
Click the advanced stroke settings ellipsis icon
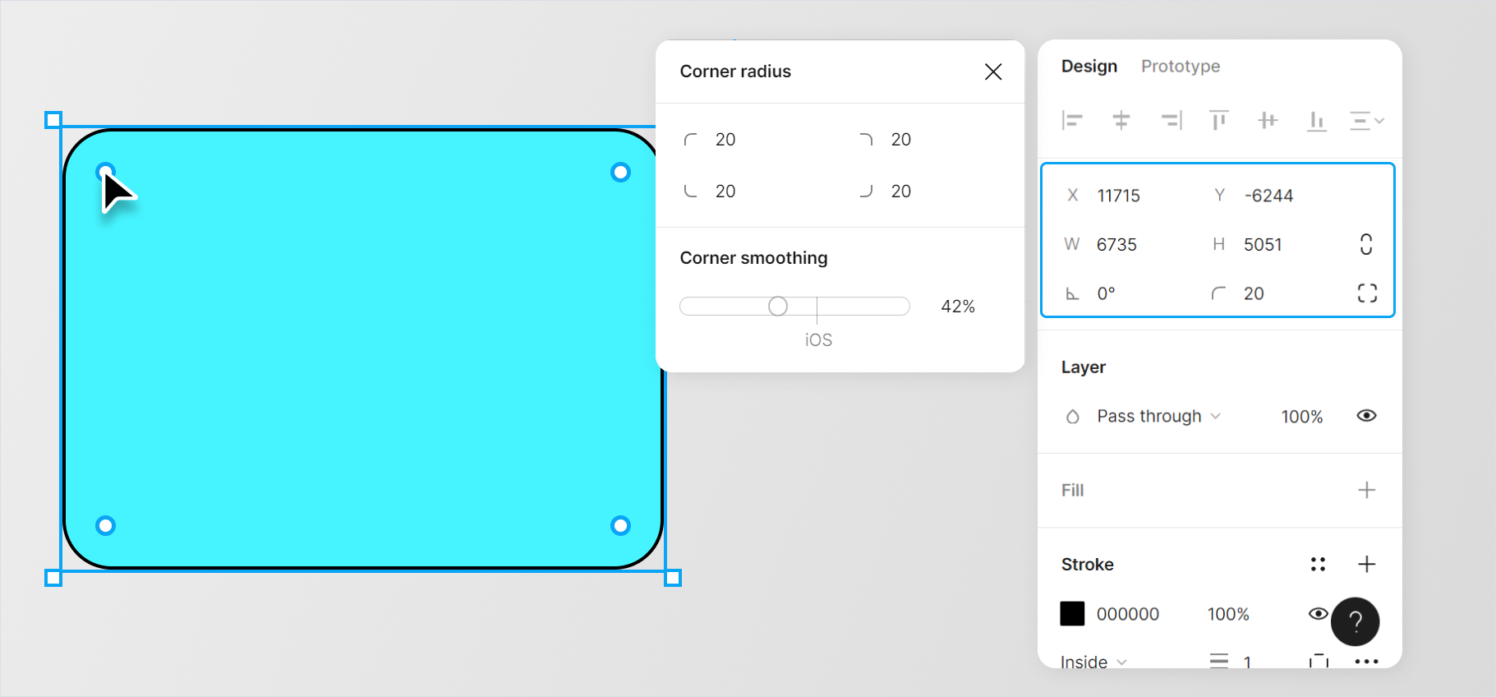click(x=1366, y=662)
